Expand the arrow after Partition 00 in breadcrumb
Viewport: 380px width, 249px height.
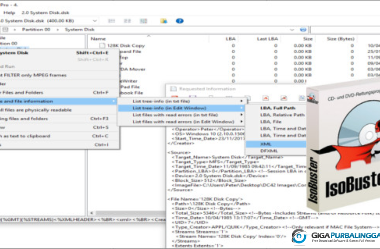pos(58,29)
